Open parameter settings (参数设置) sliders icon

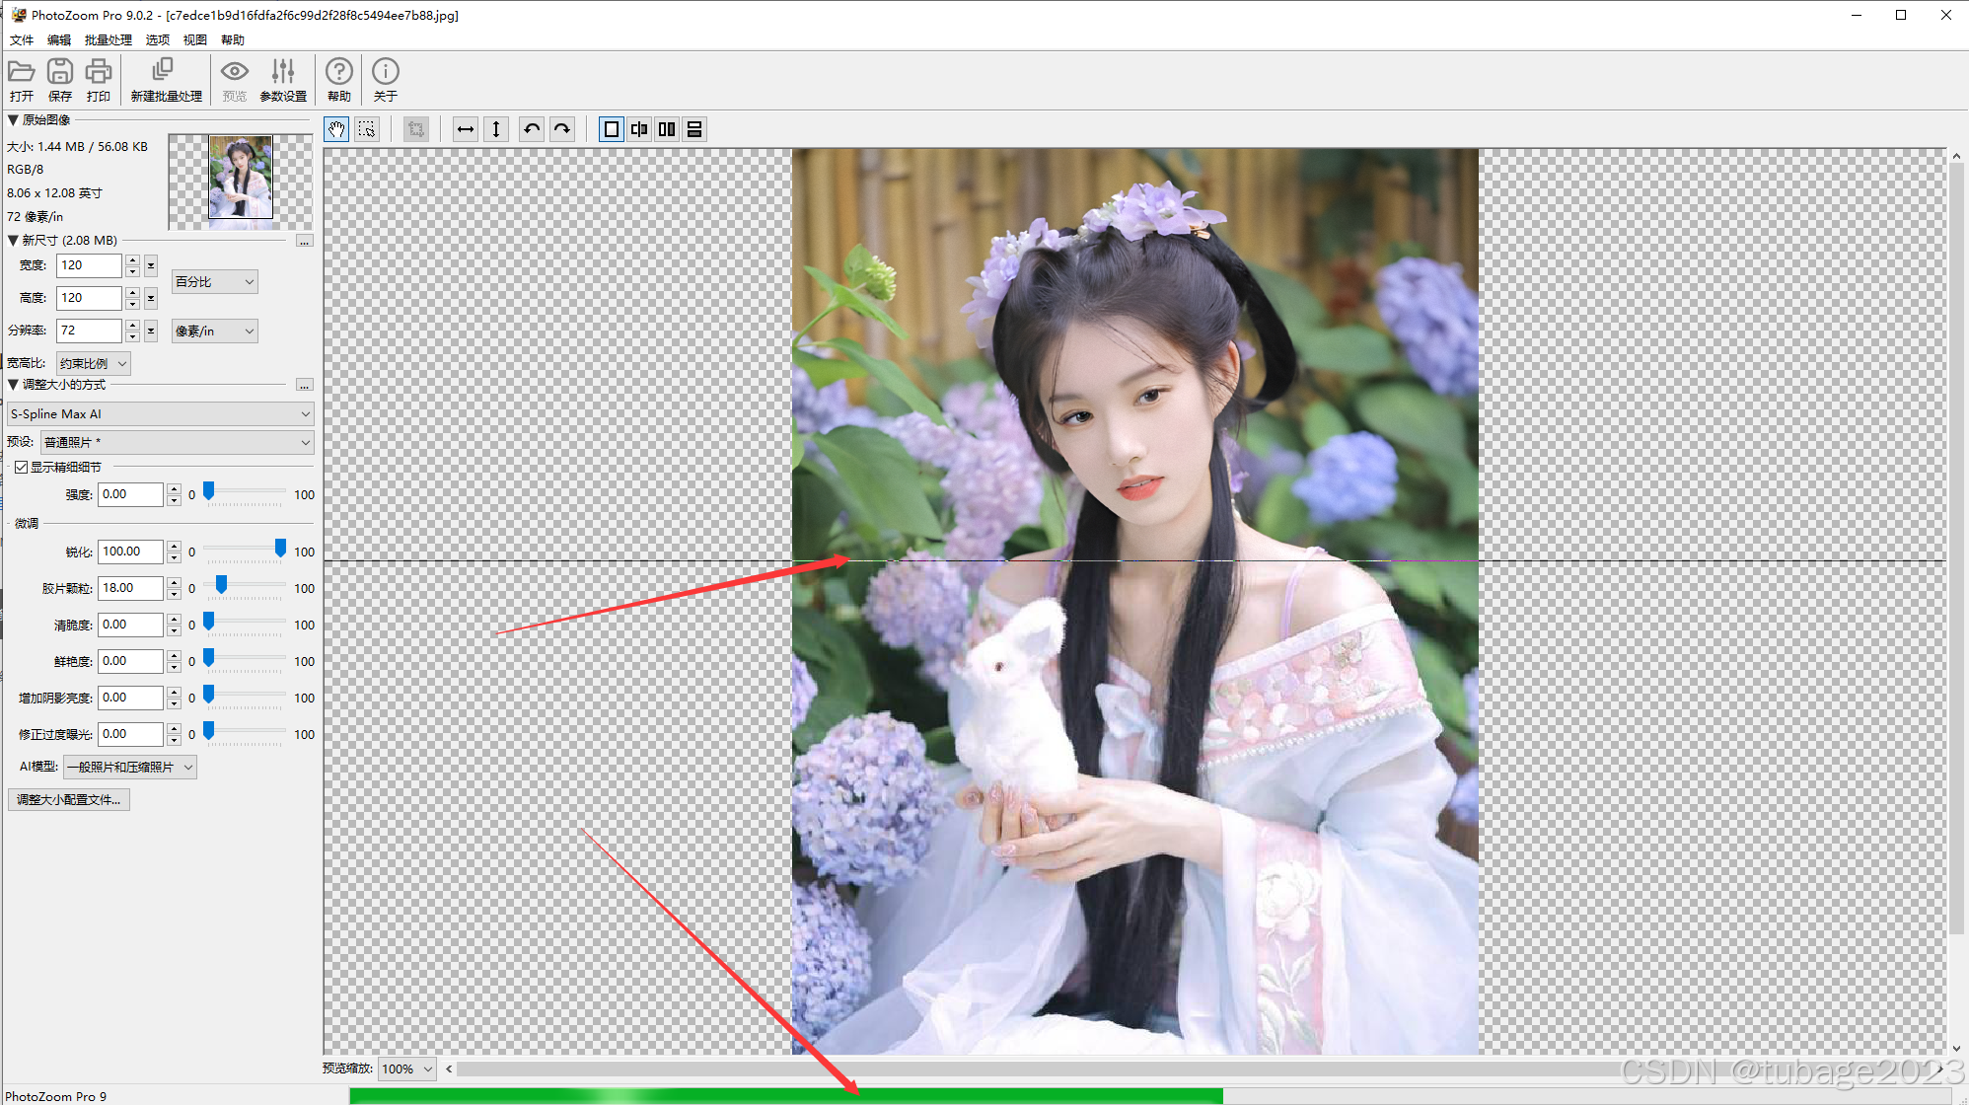pyautogui.click(x=283, y=72)
